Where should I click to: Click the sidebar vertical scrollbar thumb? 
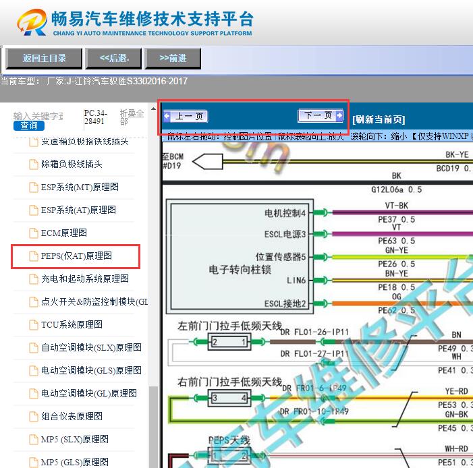point(154,427)
